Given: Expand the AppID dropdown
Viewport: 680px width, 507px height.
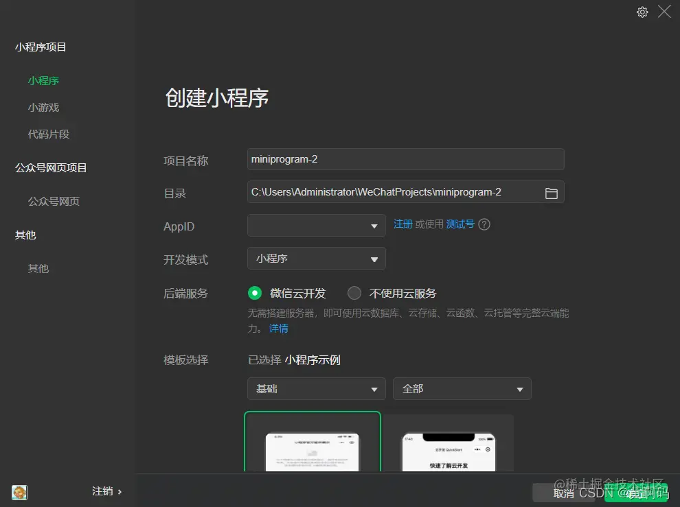Looking at the screenshot, I should tap(317, 225).
